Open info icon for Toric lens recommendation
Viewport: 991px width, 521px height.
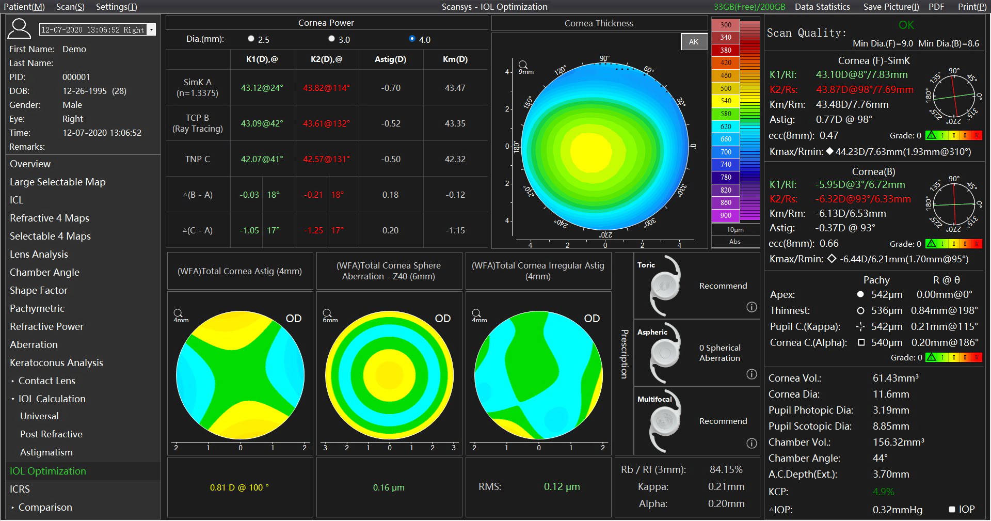click(x=752, y=307)
